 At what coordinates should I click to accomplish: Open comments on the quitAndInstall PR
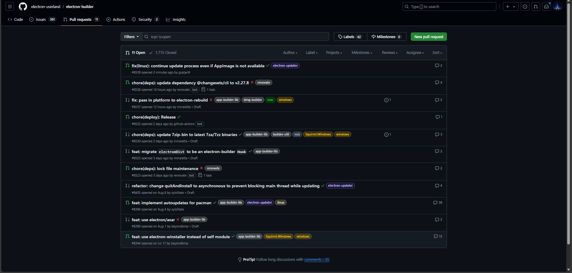[x=439, y=185]
